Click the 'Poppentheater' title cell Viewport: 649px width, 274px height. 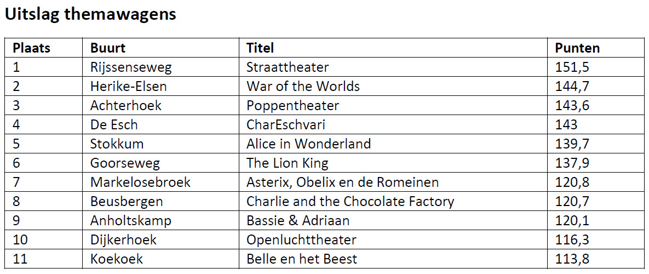(292, 105)
